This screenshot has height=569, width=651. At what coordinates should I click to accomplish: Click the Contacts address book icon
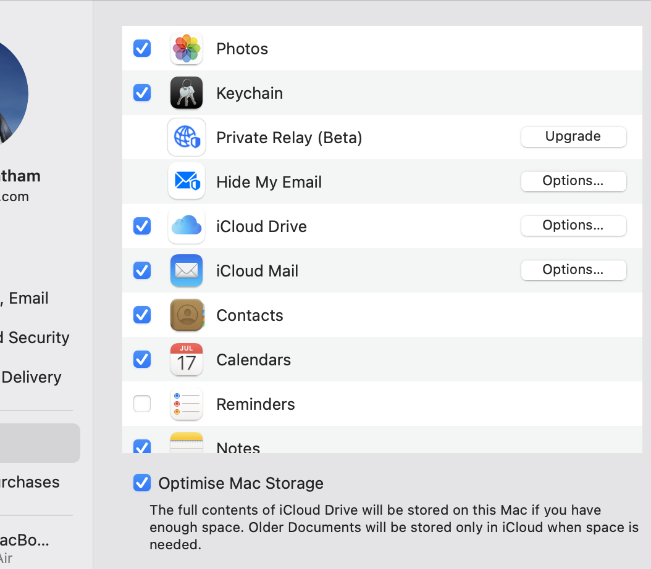pos(187,315)
